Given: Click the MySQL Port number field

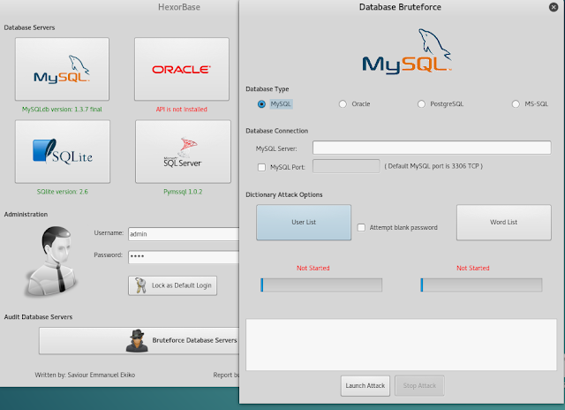Looking at the screenshot, I should (346, 166).
